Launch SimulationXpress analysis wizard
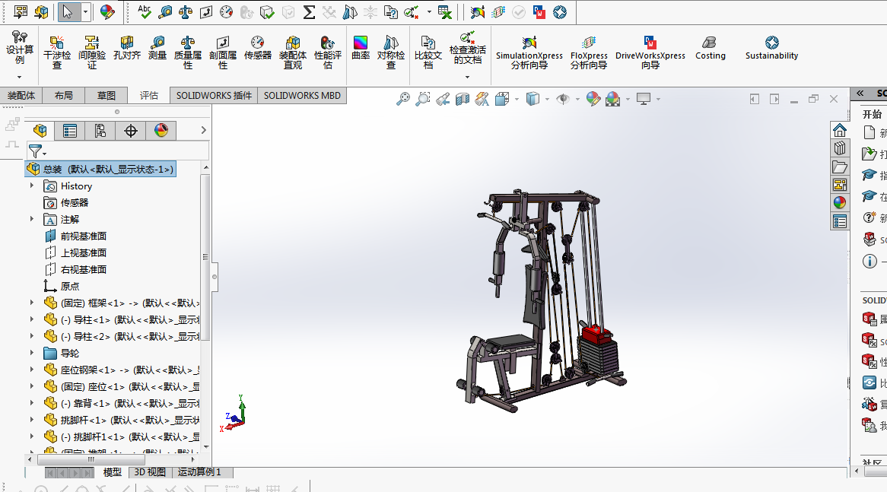The image size is (887, 492). tap(529, 52)
